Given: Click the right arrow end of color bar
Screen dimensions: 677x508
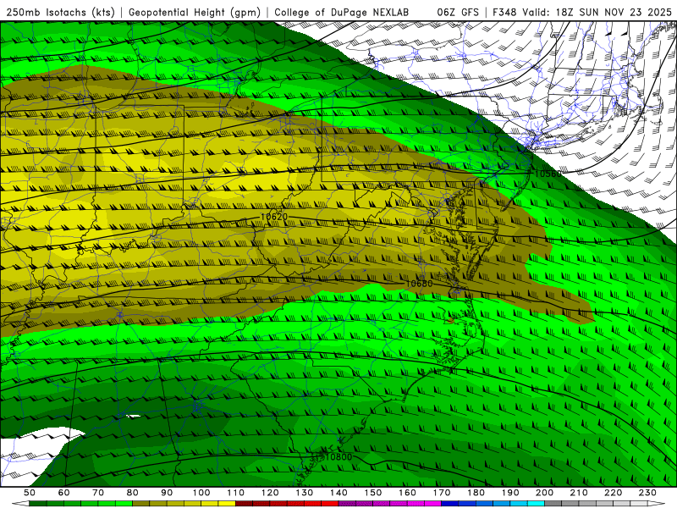Looking at the screenshot, I should click(x=657, y=504).
